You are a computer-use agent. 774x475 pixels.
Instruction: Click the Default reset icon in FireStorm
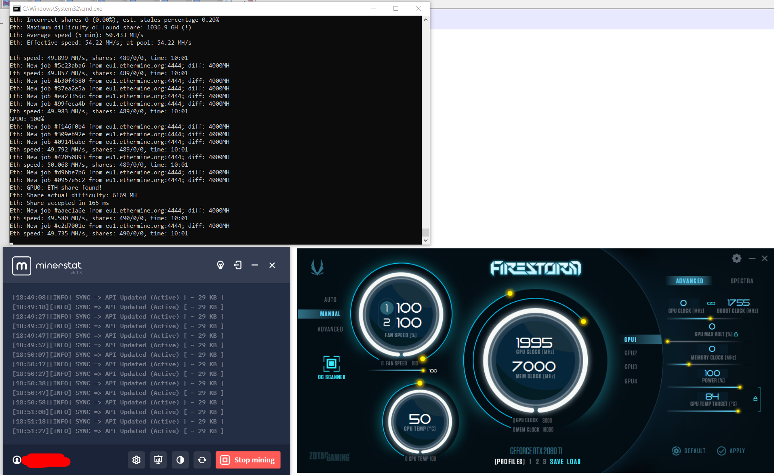click(676, 451)
